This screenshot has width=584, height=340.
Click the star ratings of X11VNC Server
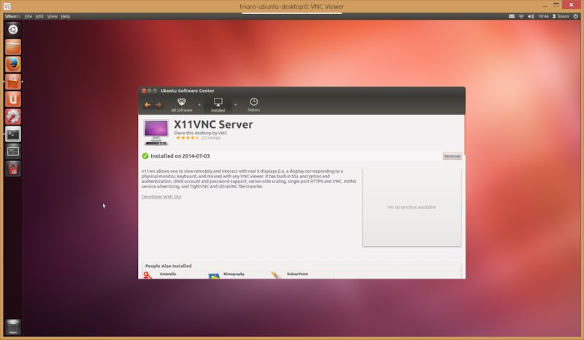pos(188,138)
